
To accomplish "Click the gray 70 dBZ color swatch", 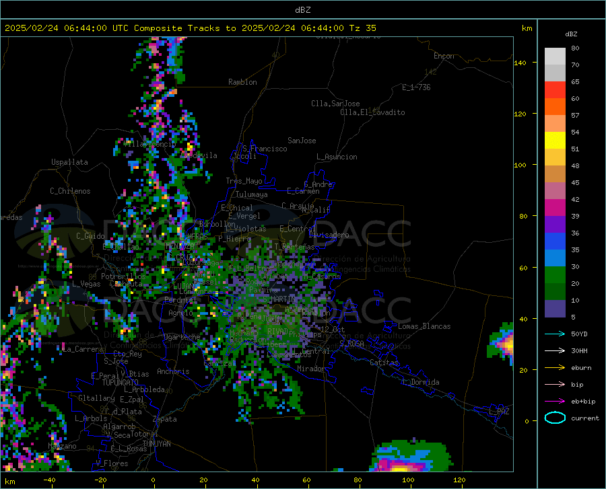I will (555, 73).
